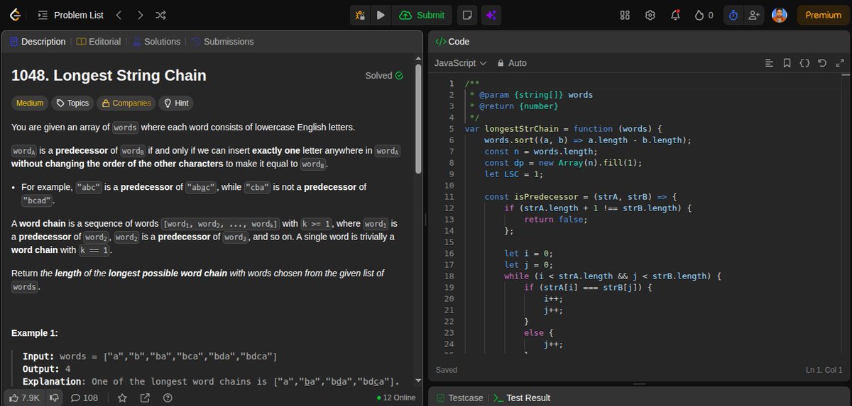Switch to the Test Result tab
The height and width of the screenshot is (406, 852).
(522, 398)
